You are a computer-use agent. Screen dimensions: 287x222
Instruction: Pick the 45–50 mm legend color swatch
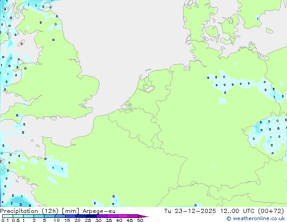133,216
